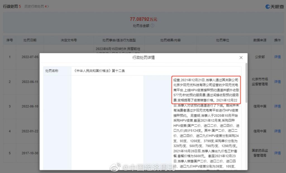Screen dimensions: 286x173
Task: Click the Weibo logo watermark
Action: click(115, 167)
